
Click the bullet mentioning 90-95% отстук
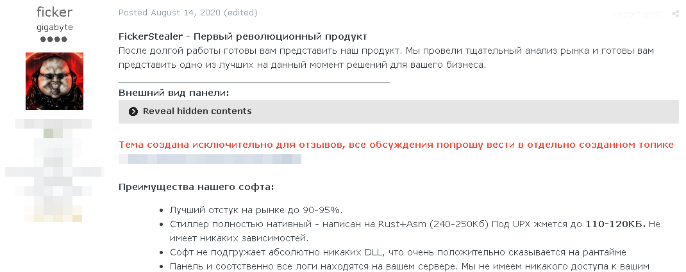point(256,210)
